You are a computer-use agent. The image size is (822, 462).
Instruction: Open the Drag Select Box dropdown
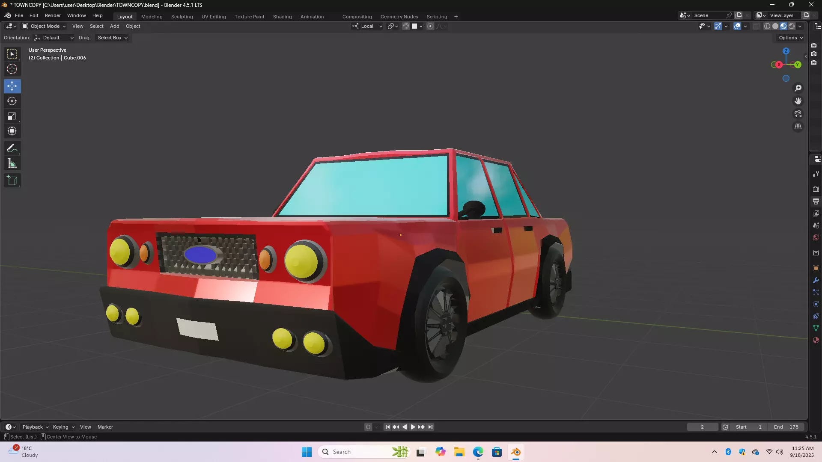click(113, 38)
